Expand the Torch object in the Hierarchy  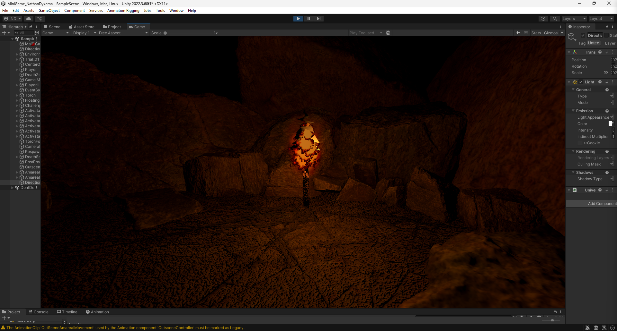[17, 95]
